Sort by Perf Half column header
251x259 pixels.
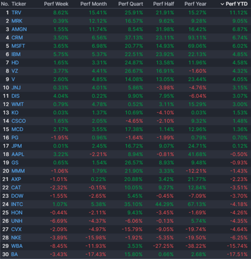tap(163, 4)
